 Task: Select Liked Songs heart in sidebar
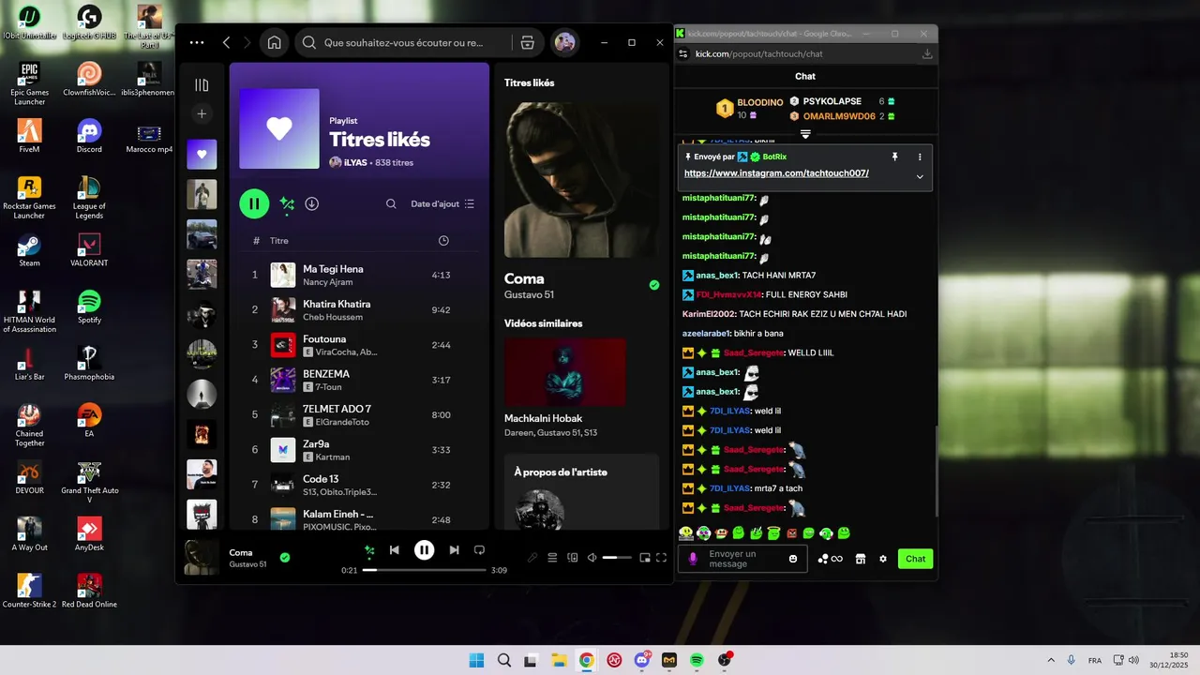coord(202,155)
